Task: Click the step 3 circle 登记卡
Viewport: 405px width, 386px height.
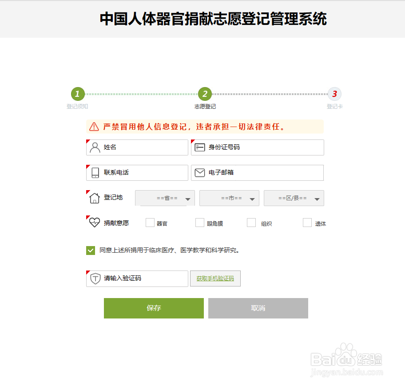Action: tap(334, 94)
